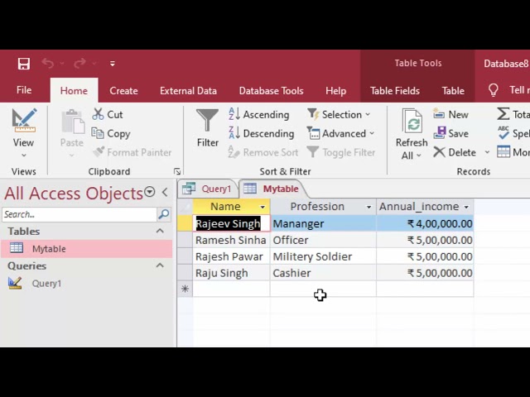The height and width of the screenshot is (397, 530).
Task: Open Customize Quick Access Toolbar dropdown
Action: point(113,64)
